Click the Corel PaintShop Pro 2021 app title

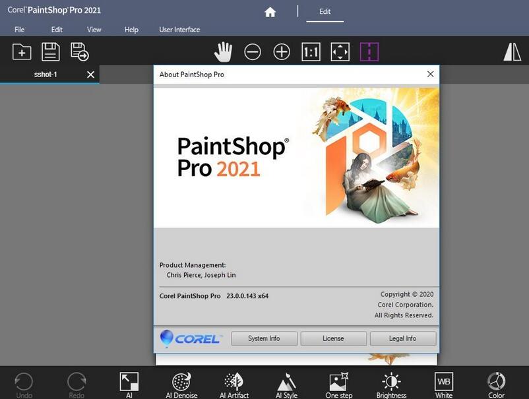click(x=54, y=10)
